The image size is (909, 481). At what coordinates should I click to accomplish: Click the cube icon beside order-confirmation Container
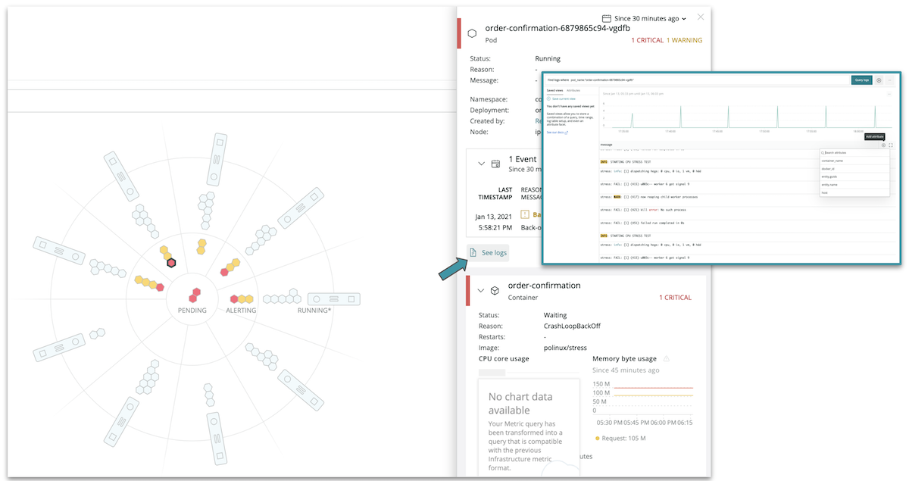[x=495, y=290]
